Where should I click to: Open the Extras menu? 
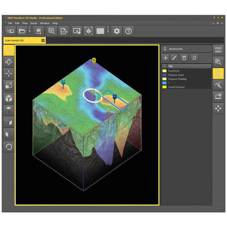tap(34, 23)
